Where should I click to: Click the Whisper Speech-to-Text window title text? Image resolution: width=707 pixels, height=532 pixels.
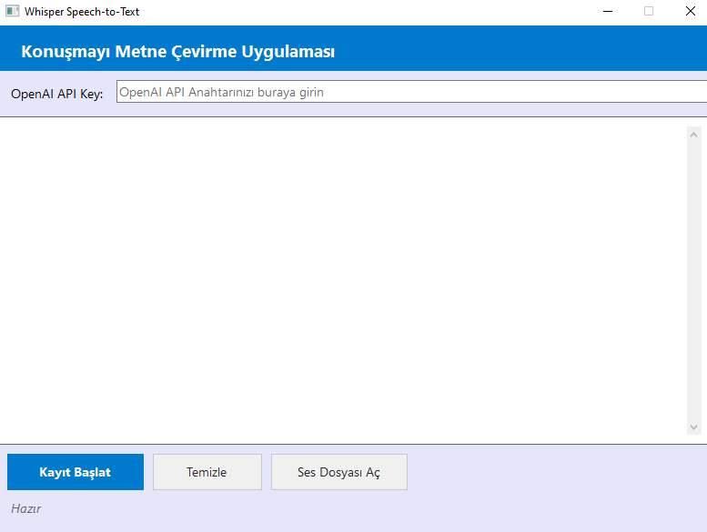point(82,13)
